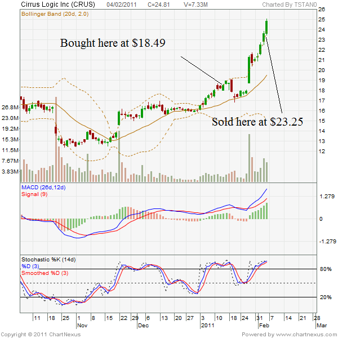Click the blue %D (3) legend
338x338 pixels.
click(x=30, y=266)
